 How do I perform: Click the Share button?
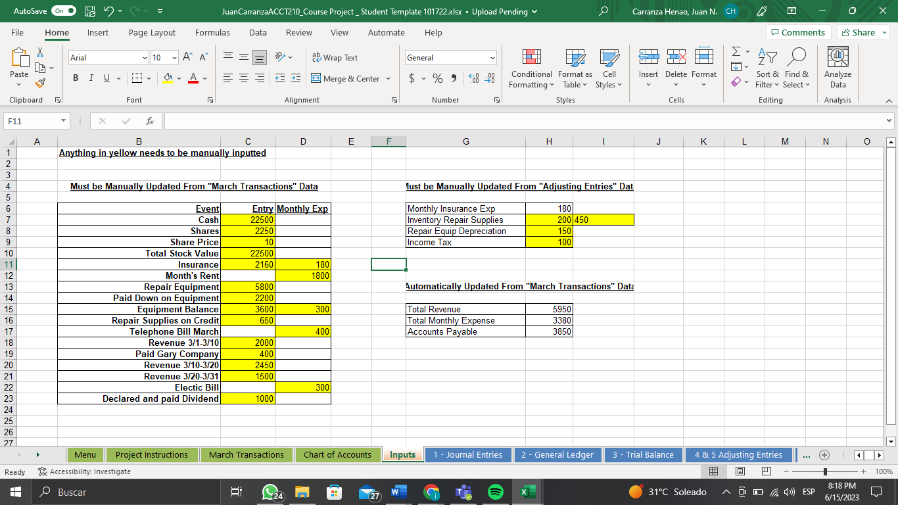863,32
